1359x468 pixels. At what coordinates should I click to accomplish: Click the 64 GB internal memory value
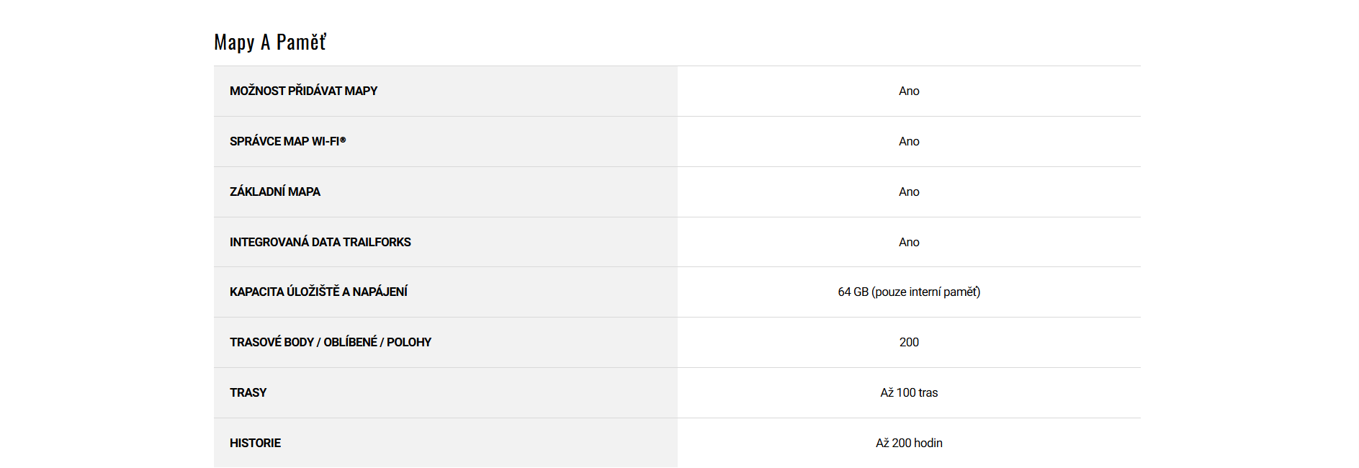click(909, 292)
